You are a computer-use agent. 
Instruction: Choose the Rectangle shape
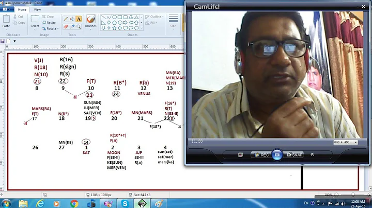click(119, 18)
